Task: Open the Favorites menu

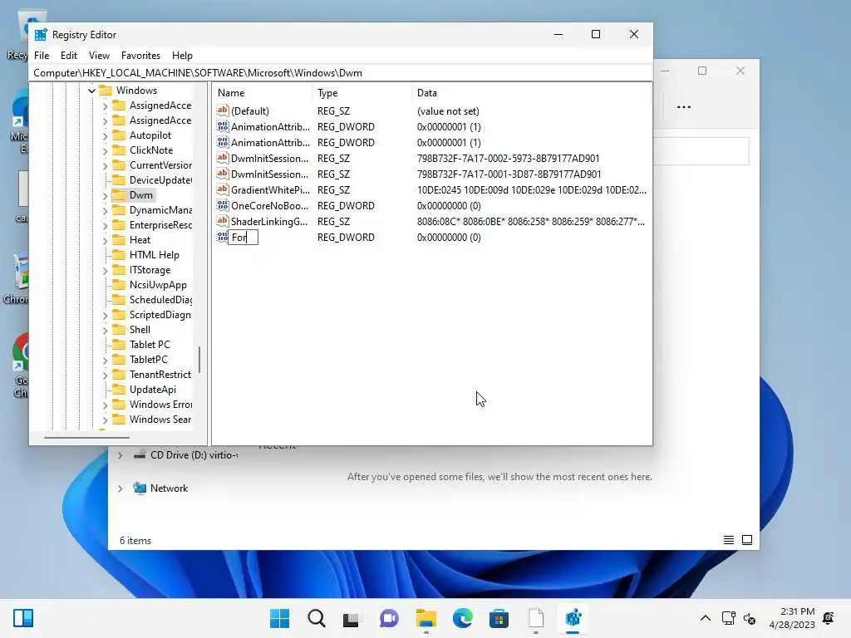Action: [140, 56]
